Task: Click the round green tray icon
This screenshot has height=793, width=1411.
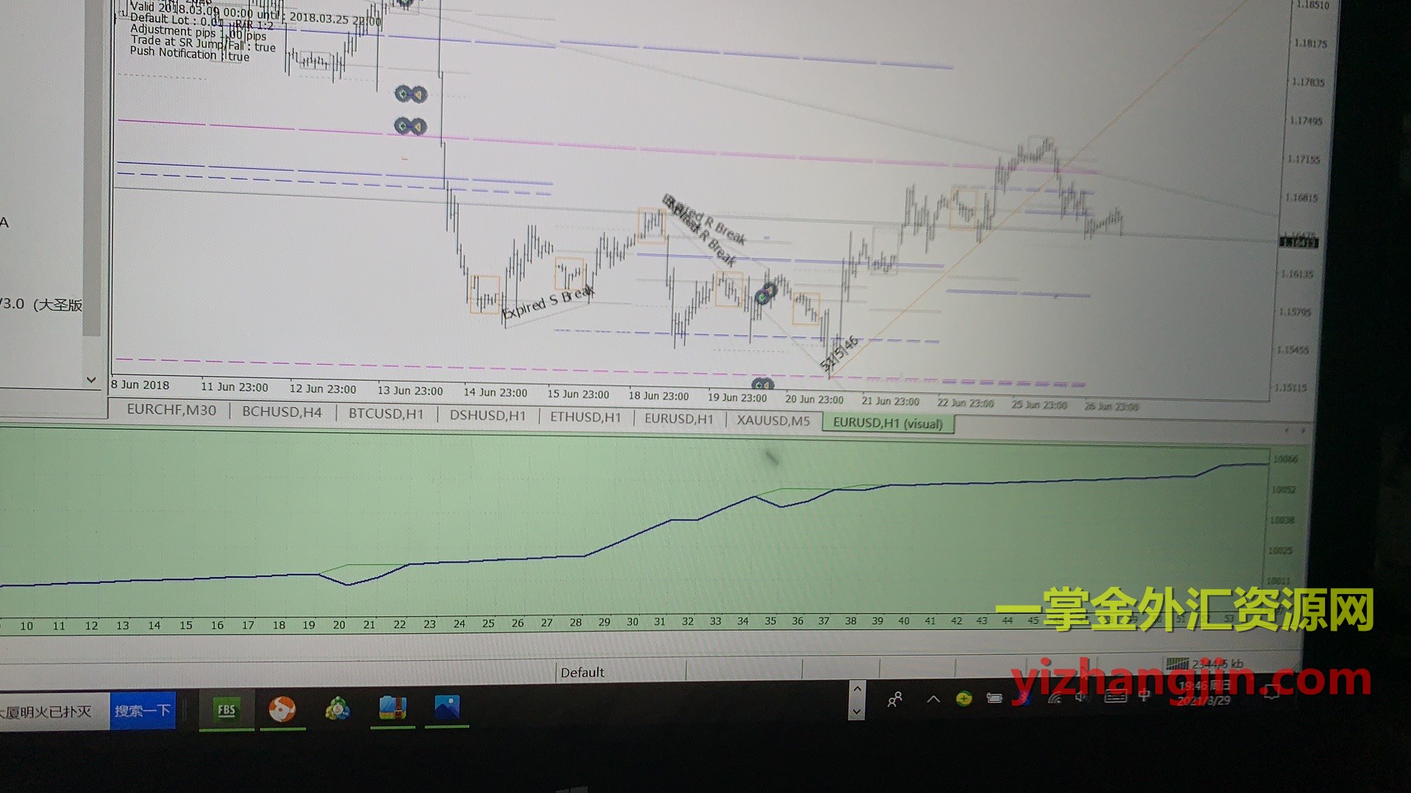Action: [x=964, y=698]
